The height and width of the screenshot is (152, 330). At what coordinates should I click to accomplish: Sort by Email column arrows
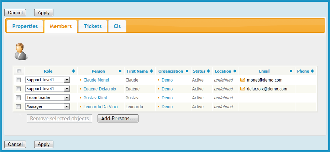point(291,71)
